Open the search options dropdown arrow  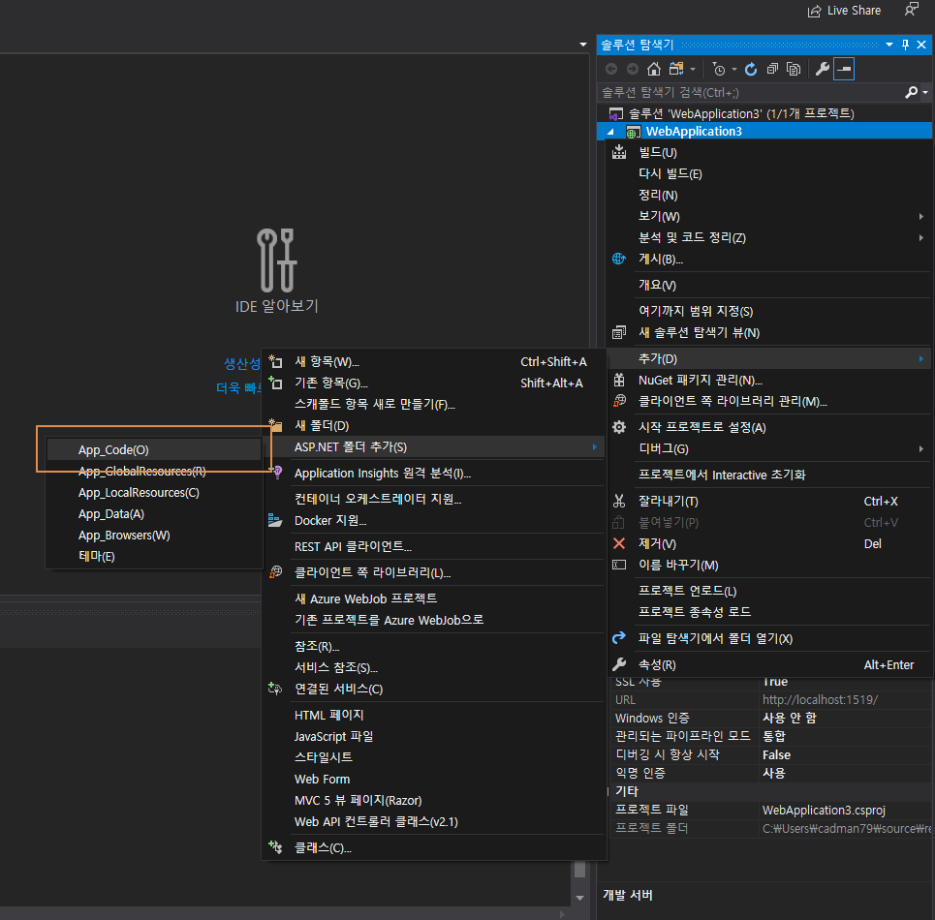pyautogui.click(x=925, y=92)
